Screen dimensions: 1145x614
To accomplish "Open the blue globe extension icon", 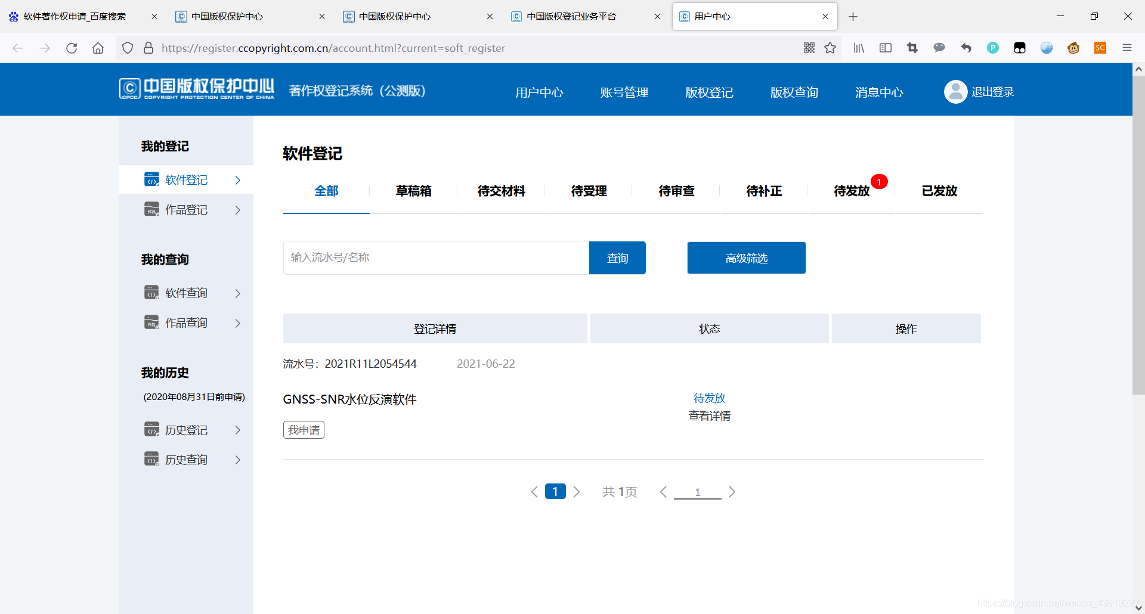I will 1047,48.
